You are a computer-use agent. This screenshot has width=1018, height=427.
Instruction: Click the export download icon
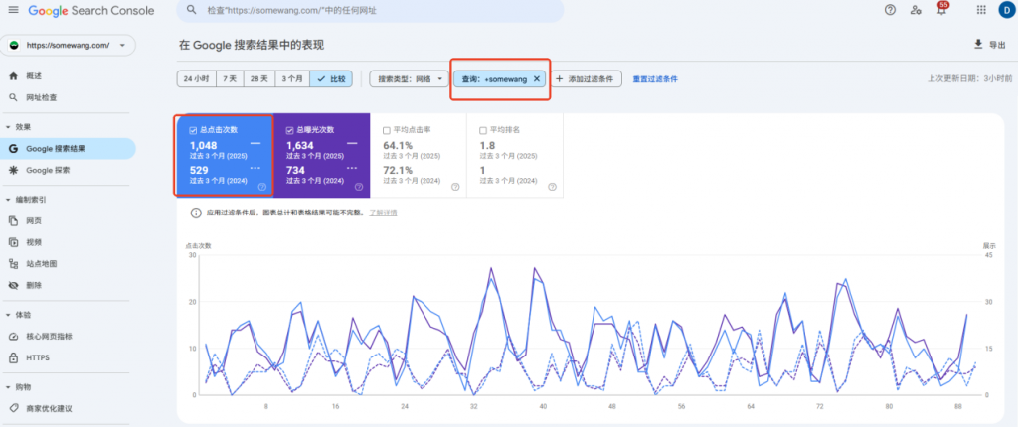click(x=978, y=44)
